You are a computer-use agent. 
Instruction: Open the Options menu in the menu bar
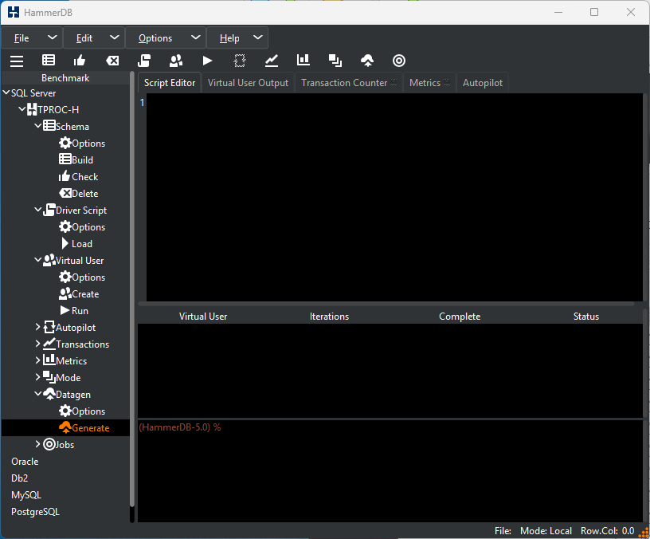166,37
